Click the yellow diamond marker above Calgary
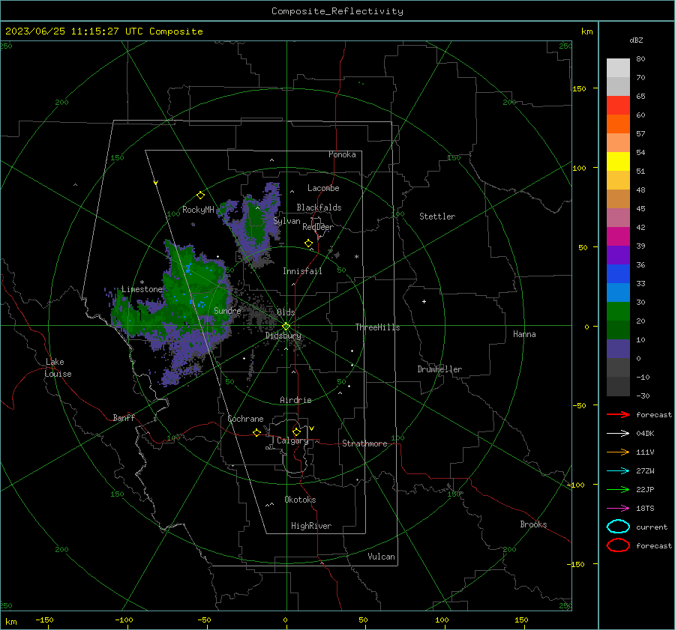The height and width of the screenshot is (630, 675). coord(296,431)
